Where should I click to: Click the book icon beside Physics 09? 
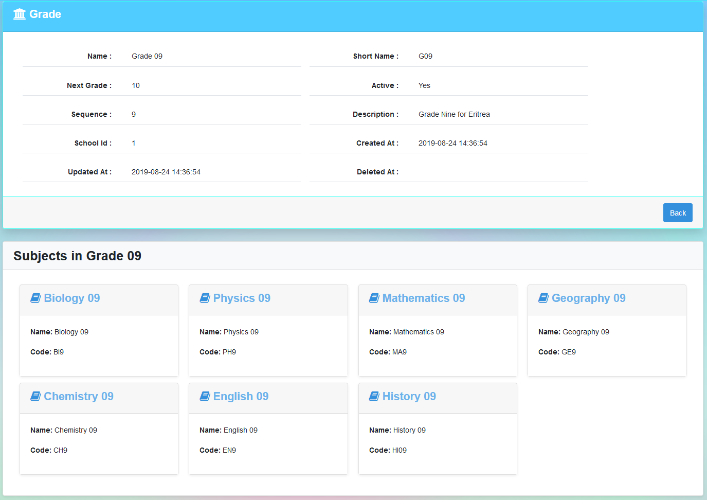coord(205,298)
